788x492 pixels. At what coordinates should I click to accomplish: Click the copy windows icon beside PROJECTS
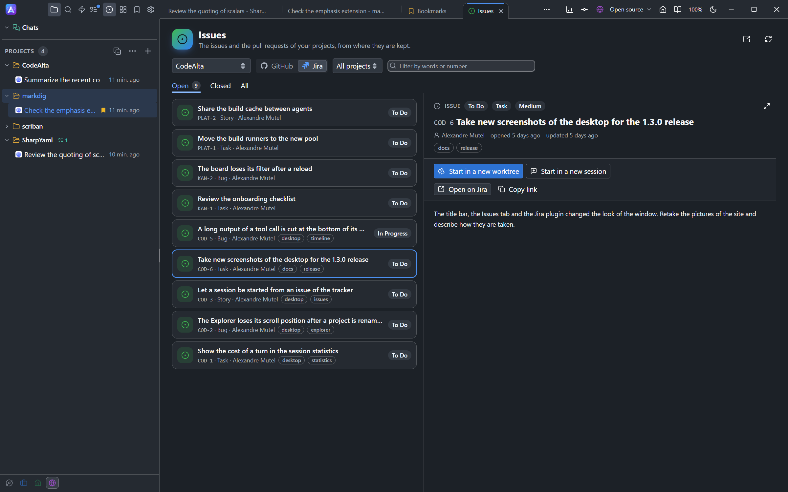(x=117, y=51)
